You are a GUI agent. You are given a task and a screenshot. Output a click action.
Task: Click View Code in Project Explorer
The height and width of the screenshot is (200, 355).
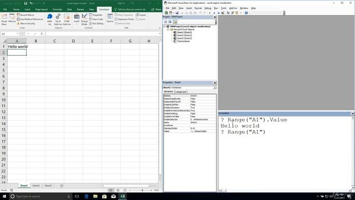[x=165, y=22]
